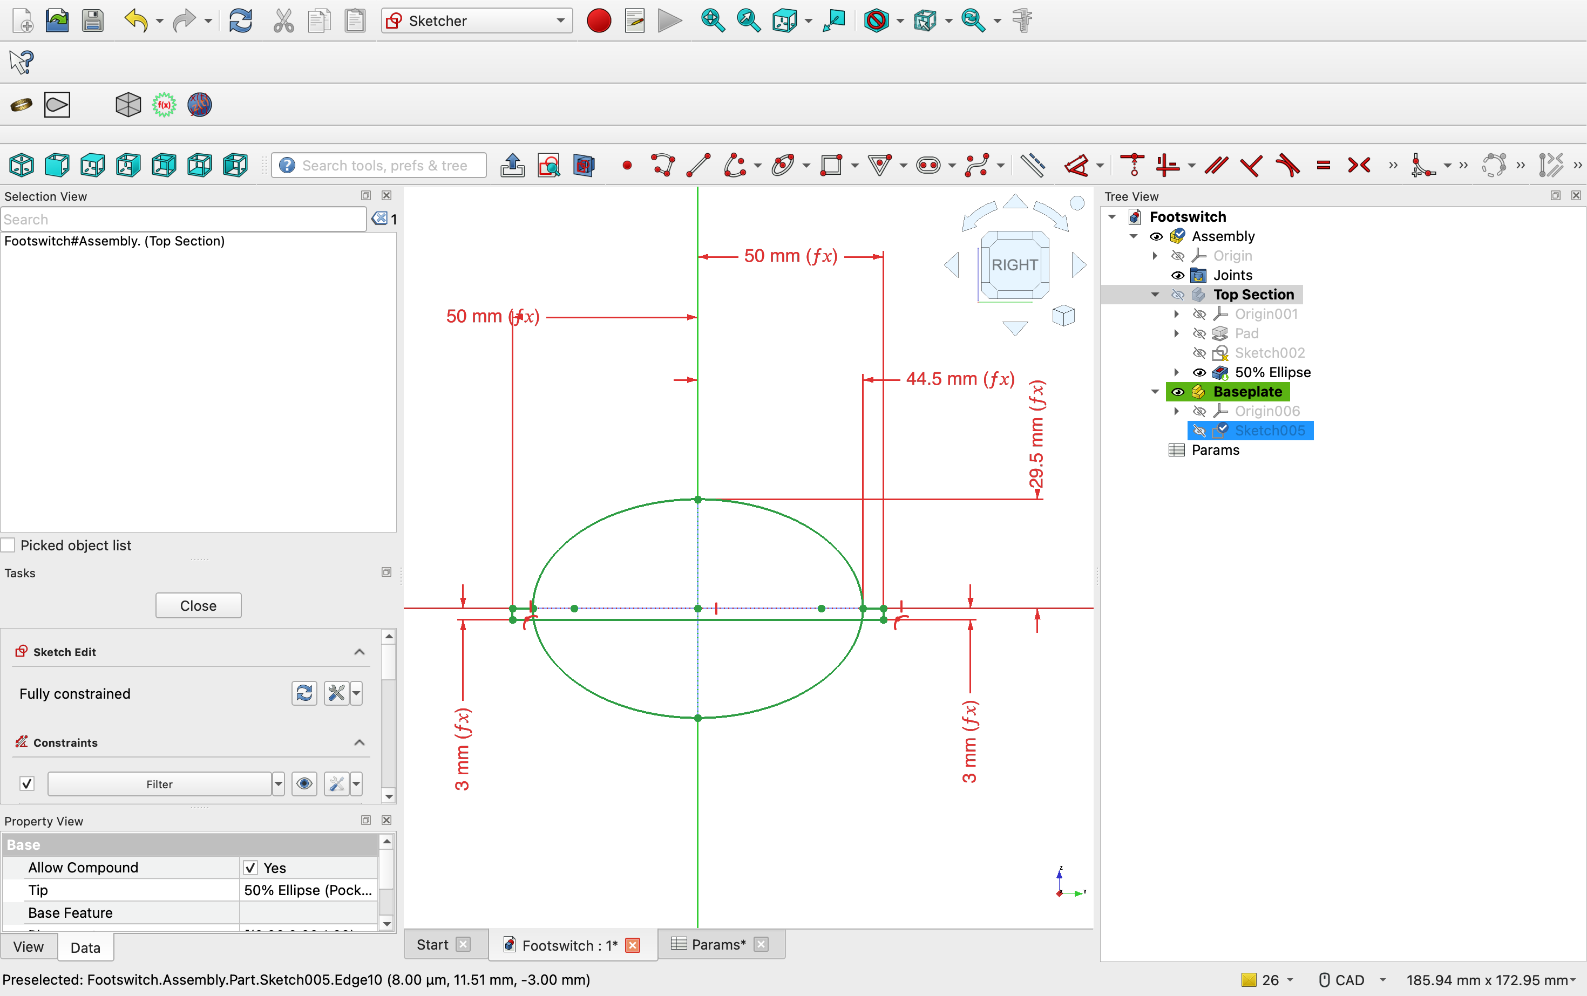Apply the parallel constraint icon
Image resolution: width=1587 pixels, height=996 pixels.
tap(1216, 165)
